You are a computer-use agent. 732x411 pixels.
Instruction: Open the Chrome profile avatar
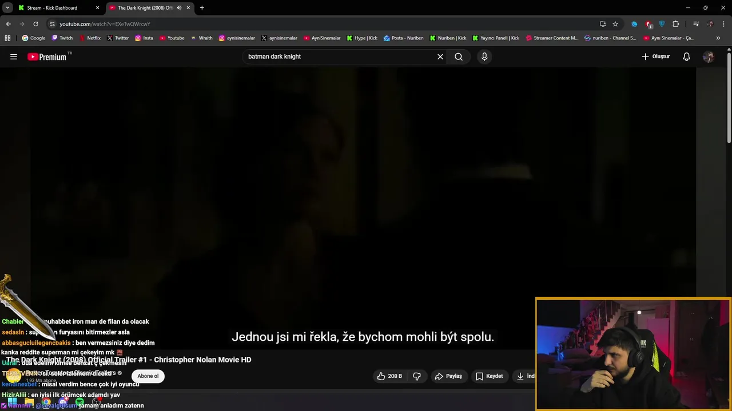coord(710,24)
